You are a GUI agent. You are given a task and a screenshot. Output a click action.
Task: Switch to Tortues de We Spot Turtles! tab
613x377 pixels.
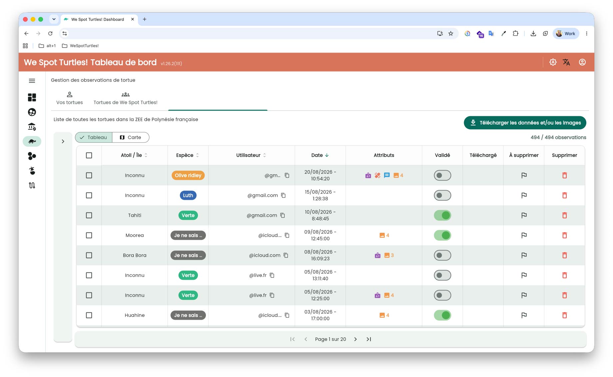click(x=126, y=98)
